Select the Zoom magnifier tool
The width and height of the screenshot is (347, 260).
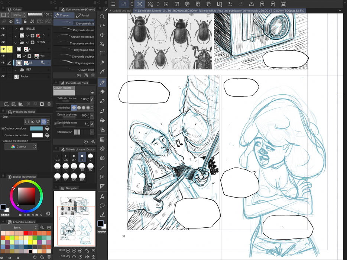point(102,17)
